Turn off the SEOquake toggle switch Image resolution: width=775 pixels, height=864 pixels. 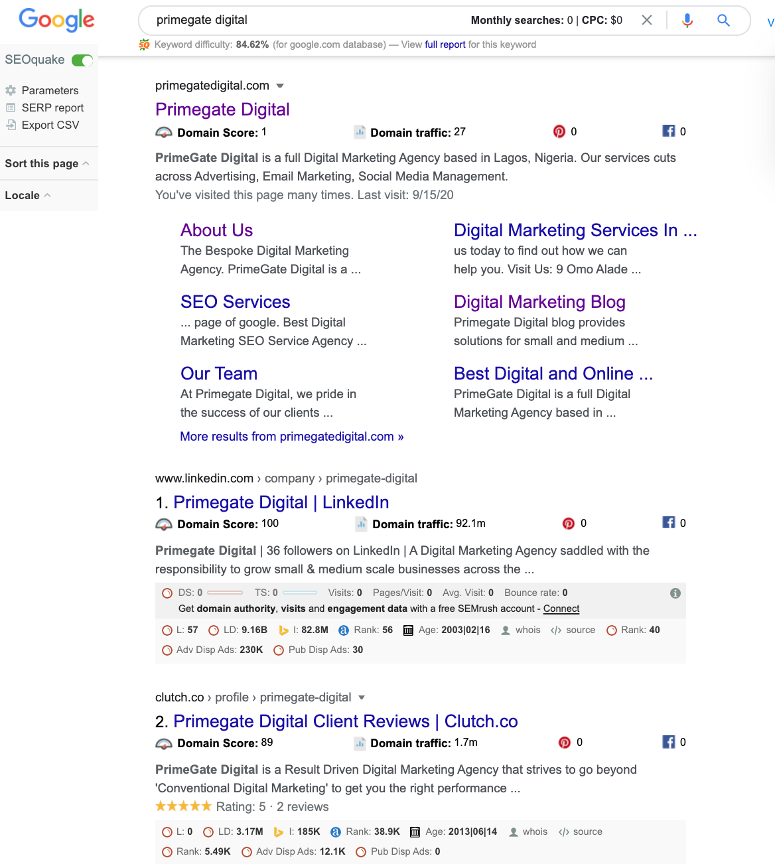tap(82, 60)
